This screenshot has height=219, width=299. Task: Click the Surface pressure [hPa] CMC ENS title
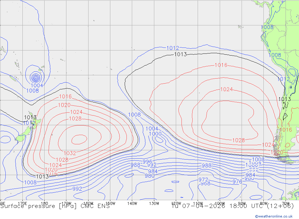click(x=55, y=206)
